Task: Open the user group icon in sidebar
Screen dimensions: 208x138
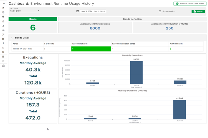Action: point(3,30)
